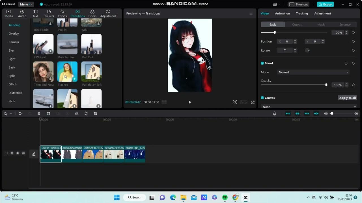Add keyframe for Rotate
Image resolution: width=362 pixels, height=203 pixels.
tap(353, 50)
